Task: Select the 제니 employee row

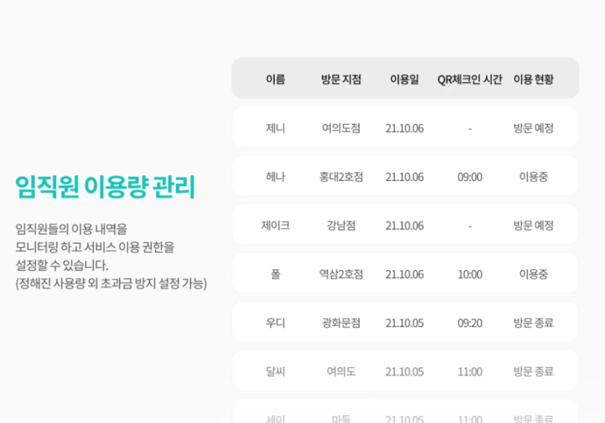Action: 405,127
